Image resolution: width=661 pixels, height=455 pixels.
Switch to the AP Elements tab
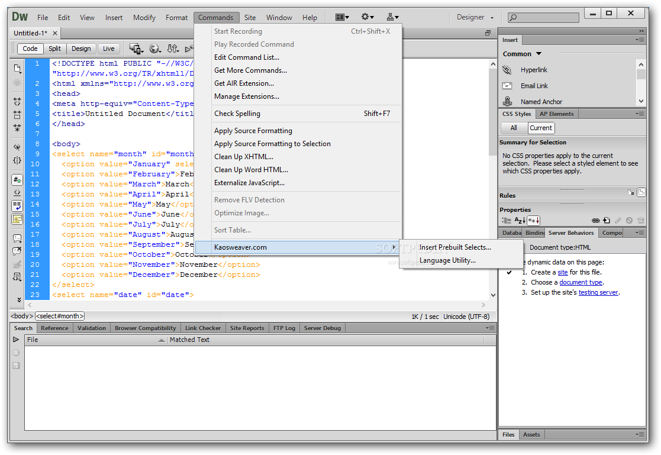(556, 114)
